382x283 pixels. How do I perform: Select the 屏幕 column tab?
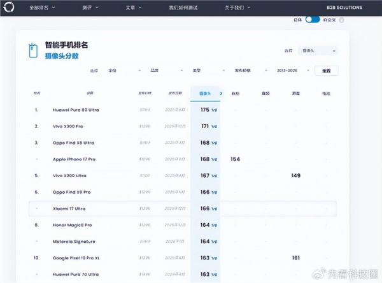[295, 94]
